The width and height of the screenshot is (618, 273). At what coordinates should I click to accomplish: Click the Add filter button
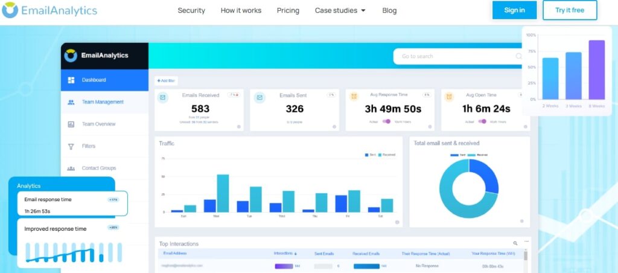coord(166,81)
